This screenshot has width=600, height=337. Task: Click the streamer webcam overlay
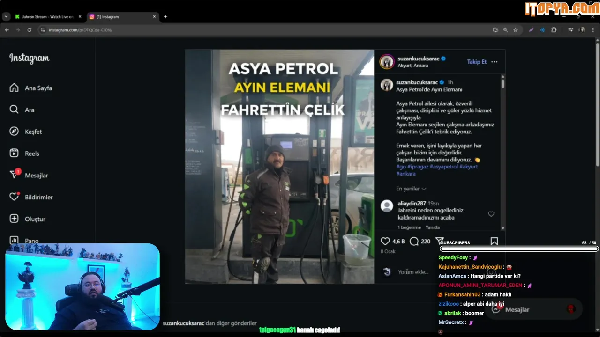pyautogui.click(x=82, y=287)
